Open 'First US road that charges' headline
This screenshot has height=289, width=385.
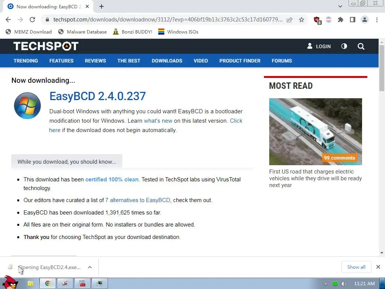click(315, 178)
